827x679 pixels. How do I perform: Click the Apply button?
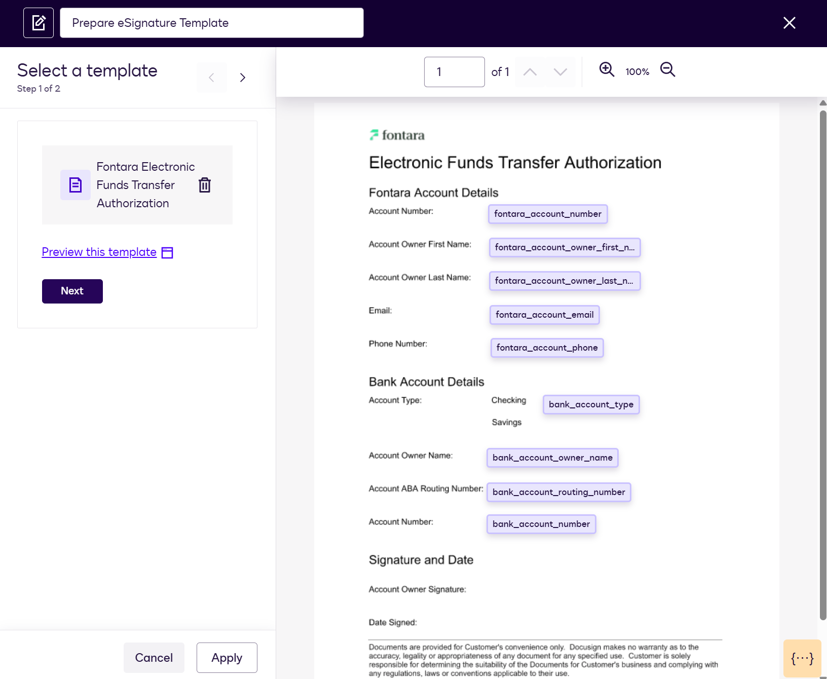(x=227, y=658)
